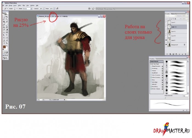Image resolution: width=192 pixels, height=138 pixels.
Task: Open the Opacity slider arrow in options bar
Action: point(44,8)
